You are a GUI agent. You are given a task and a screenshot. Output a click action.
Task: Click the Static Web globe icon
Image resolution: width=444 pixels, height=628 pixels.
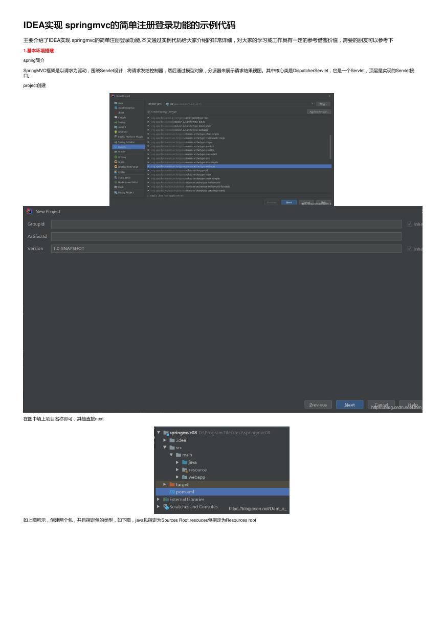[x=116, y=177]
